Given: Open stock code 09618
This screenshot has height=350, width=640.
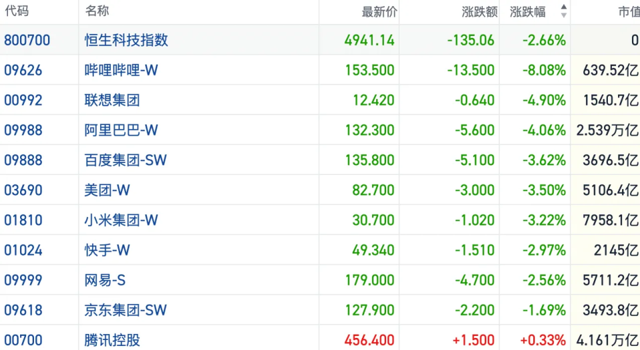Looking at the screenshot, I should click(23, 311).
